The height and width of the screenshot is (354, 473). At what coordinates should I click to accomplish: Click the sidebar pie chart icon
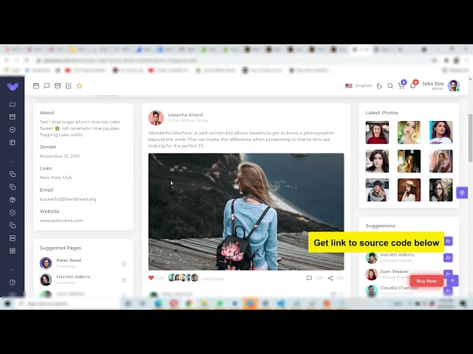coord(13,282)
